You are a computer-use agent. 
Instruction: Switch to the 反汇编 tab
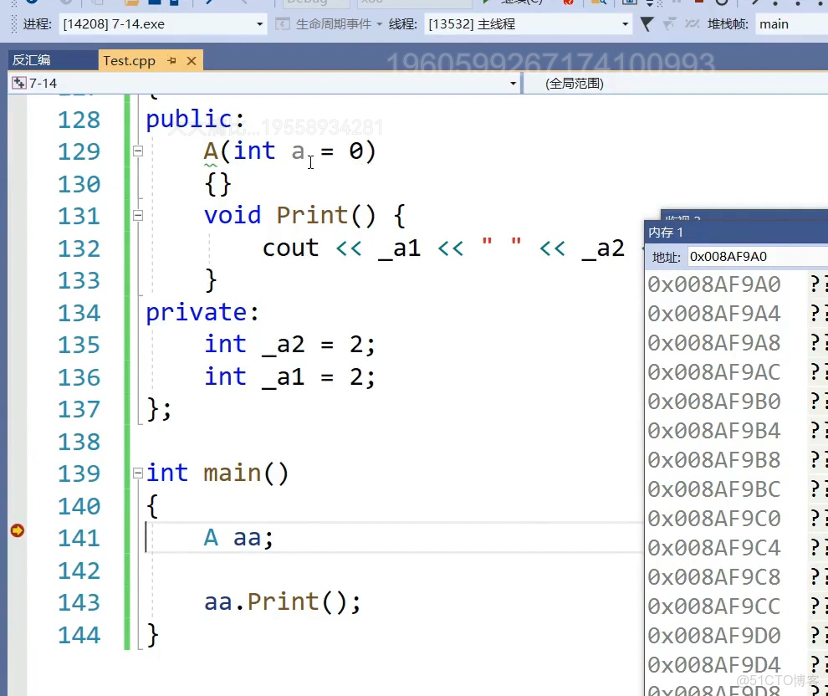(32, 60)
